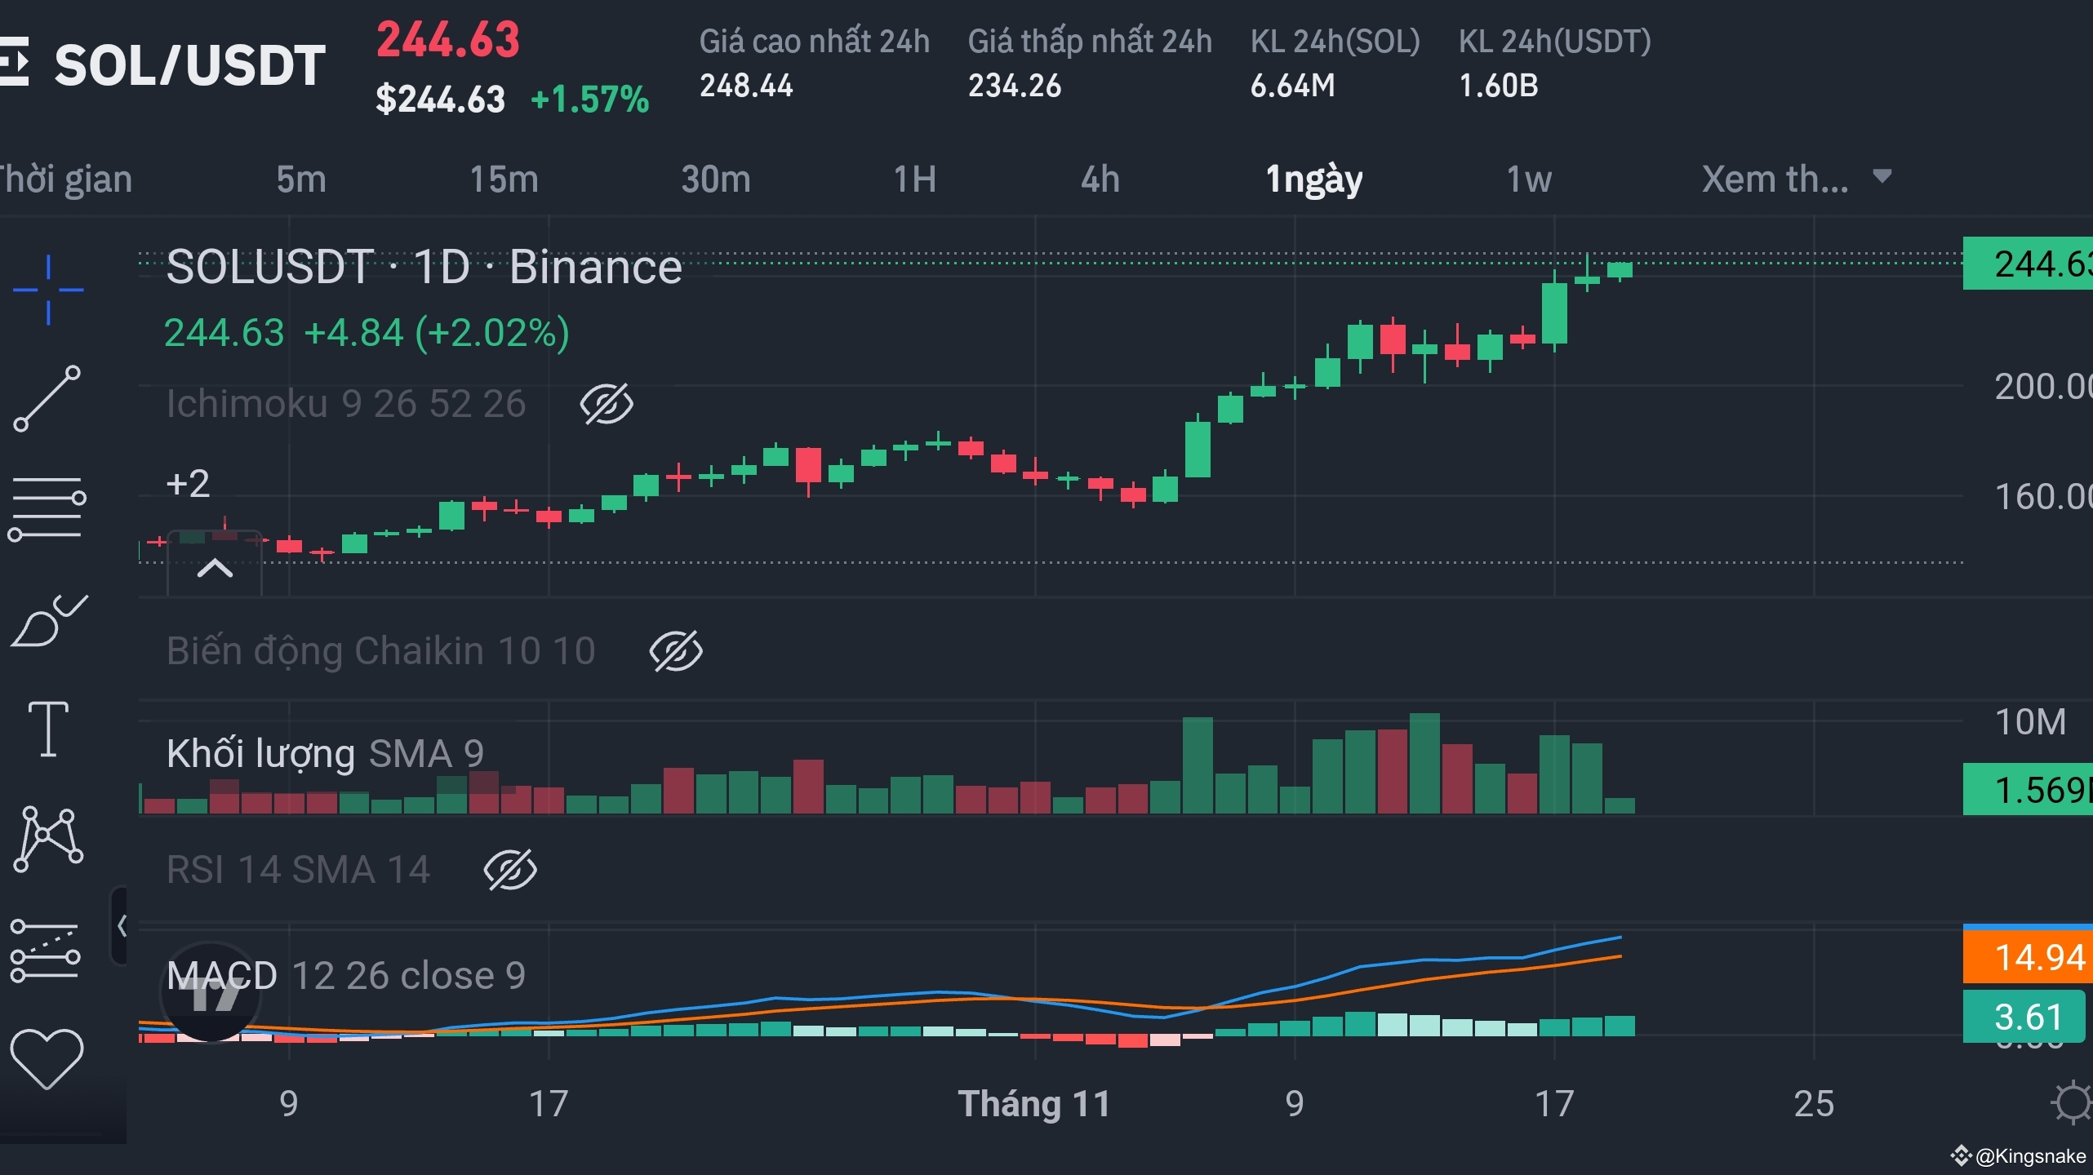Switch to the 1w timeframe

(1528, 179)
